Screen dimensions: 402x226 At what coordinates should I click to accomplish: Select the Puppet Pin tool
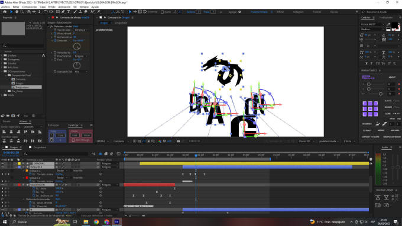tap(99, 12)
